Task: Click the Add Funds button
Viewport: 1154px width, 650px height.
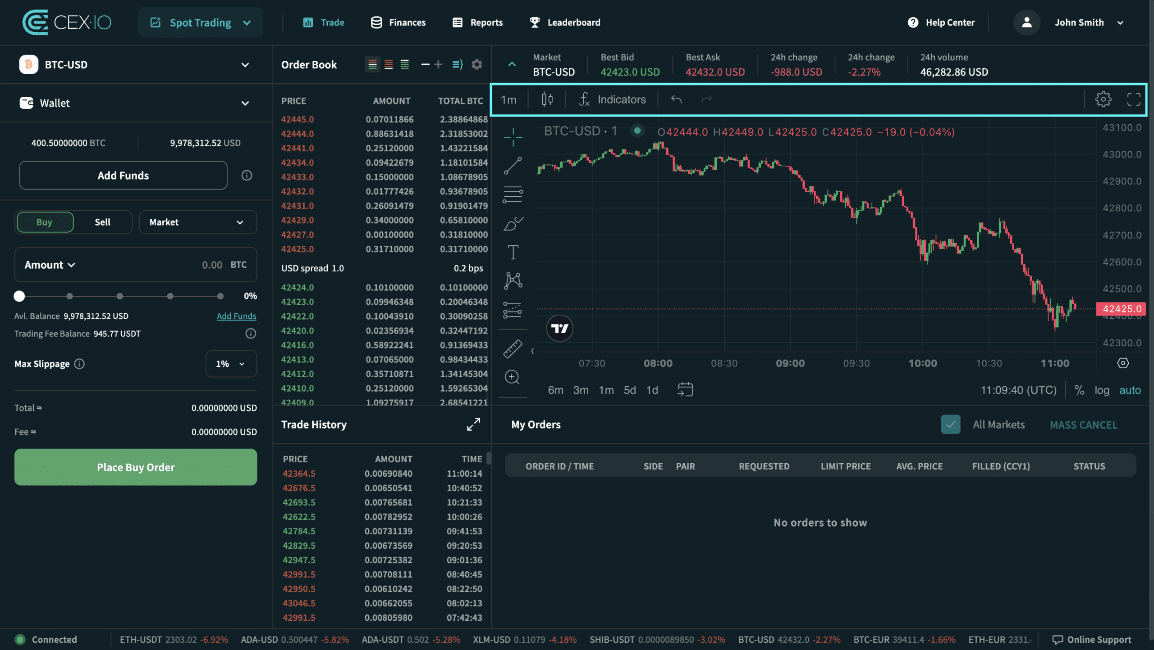Action: [x=123, y=176]
